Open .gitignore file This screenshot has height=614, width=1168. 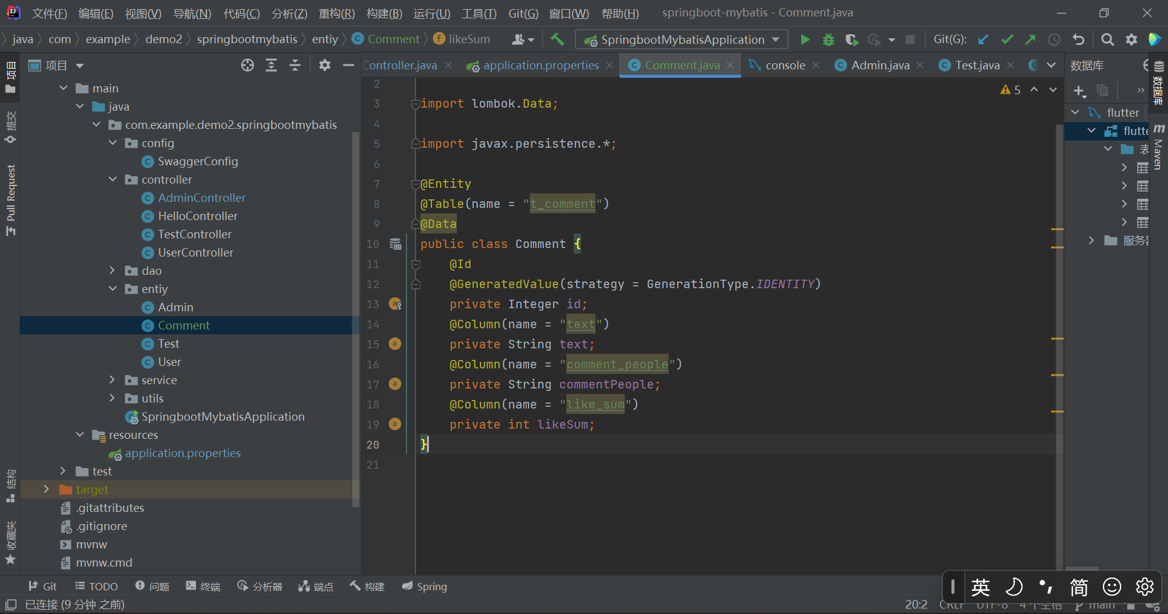(x=101, y=526)
